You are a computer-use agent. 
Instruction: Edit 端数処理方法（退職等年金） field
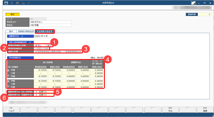pos(44,95)
